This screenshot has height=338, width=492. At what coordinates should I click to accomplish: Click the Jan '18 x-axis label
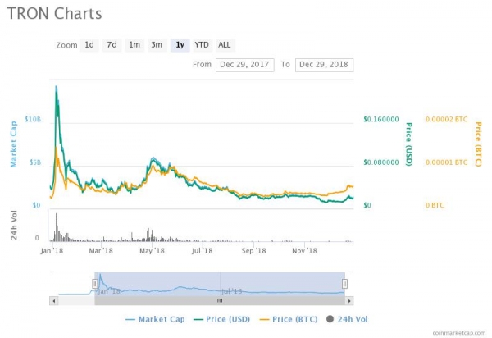click(x=52, y=251)
